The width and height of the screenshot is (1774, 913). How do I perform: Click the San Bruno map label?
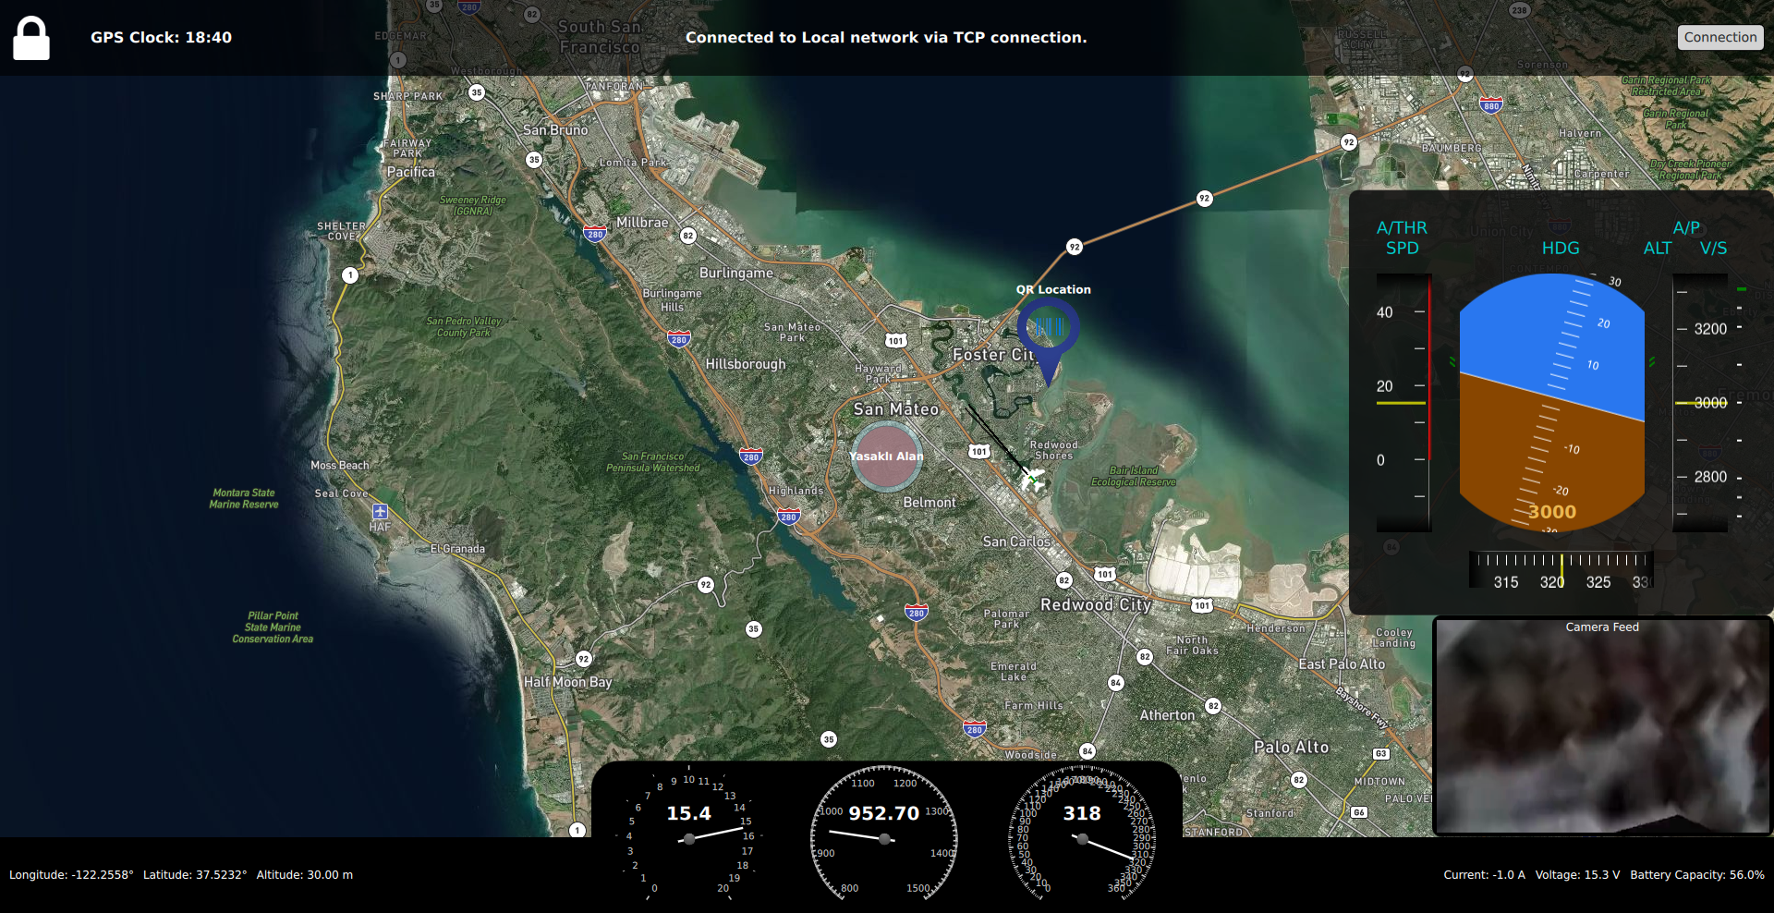[555, 130]
